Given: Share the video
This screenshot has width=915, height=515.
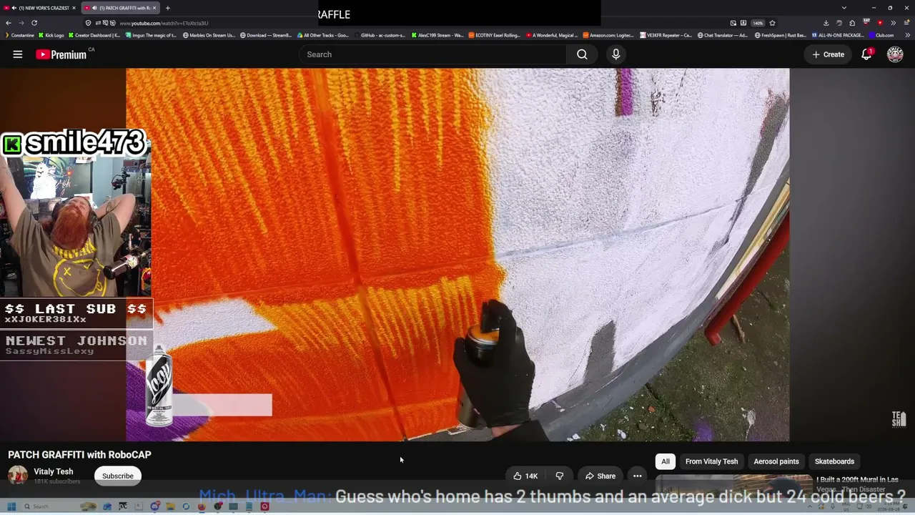Looking at the screenshot, I should click(600, 476).
